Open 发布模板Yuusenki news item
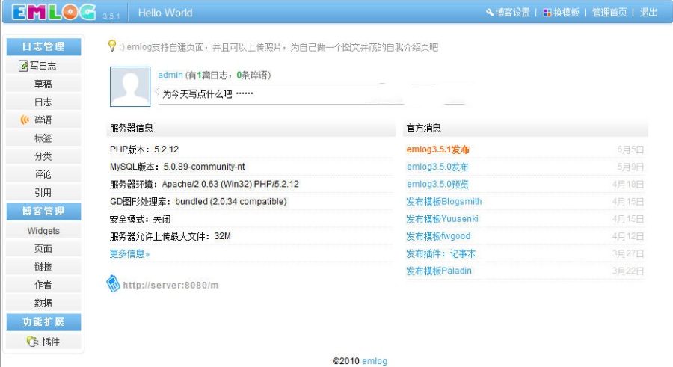Image resolution: width=673 pixels, height=367 pixels. pos(442,219)
